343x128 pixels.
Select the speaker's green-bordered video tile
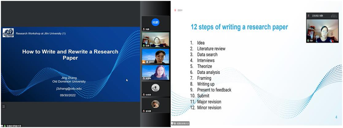155,39
